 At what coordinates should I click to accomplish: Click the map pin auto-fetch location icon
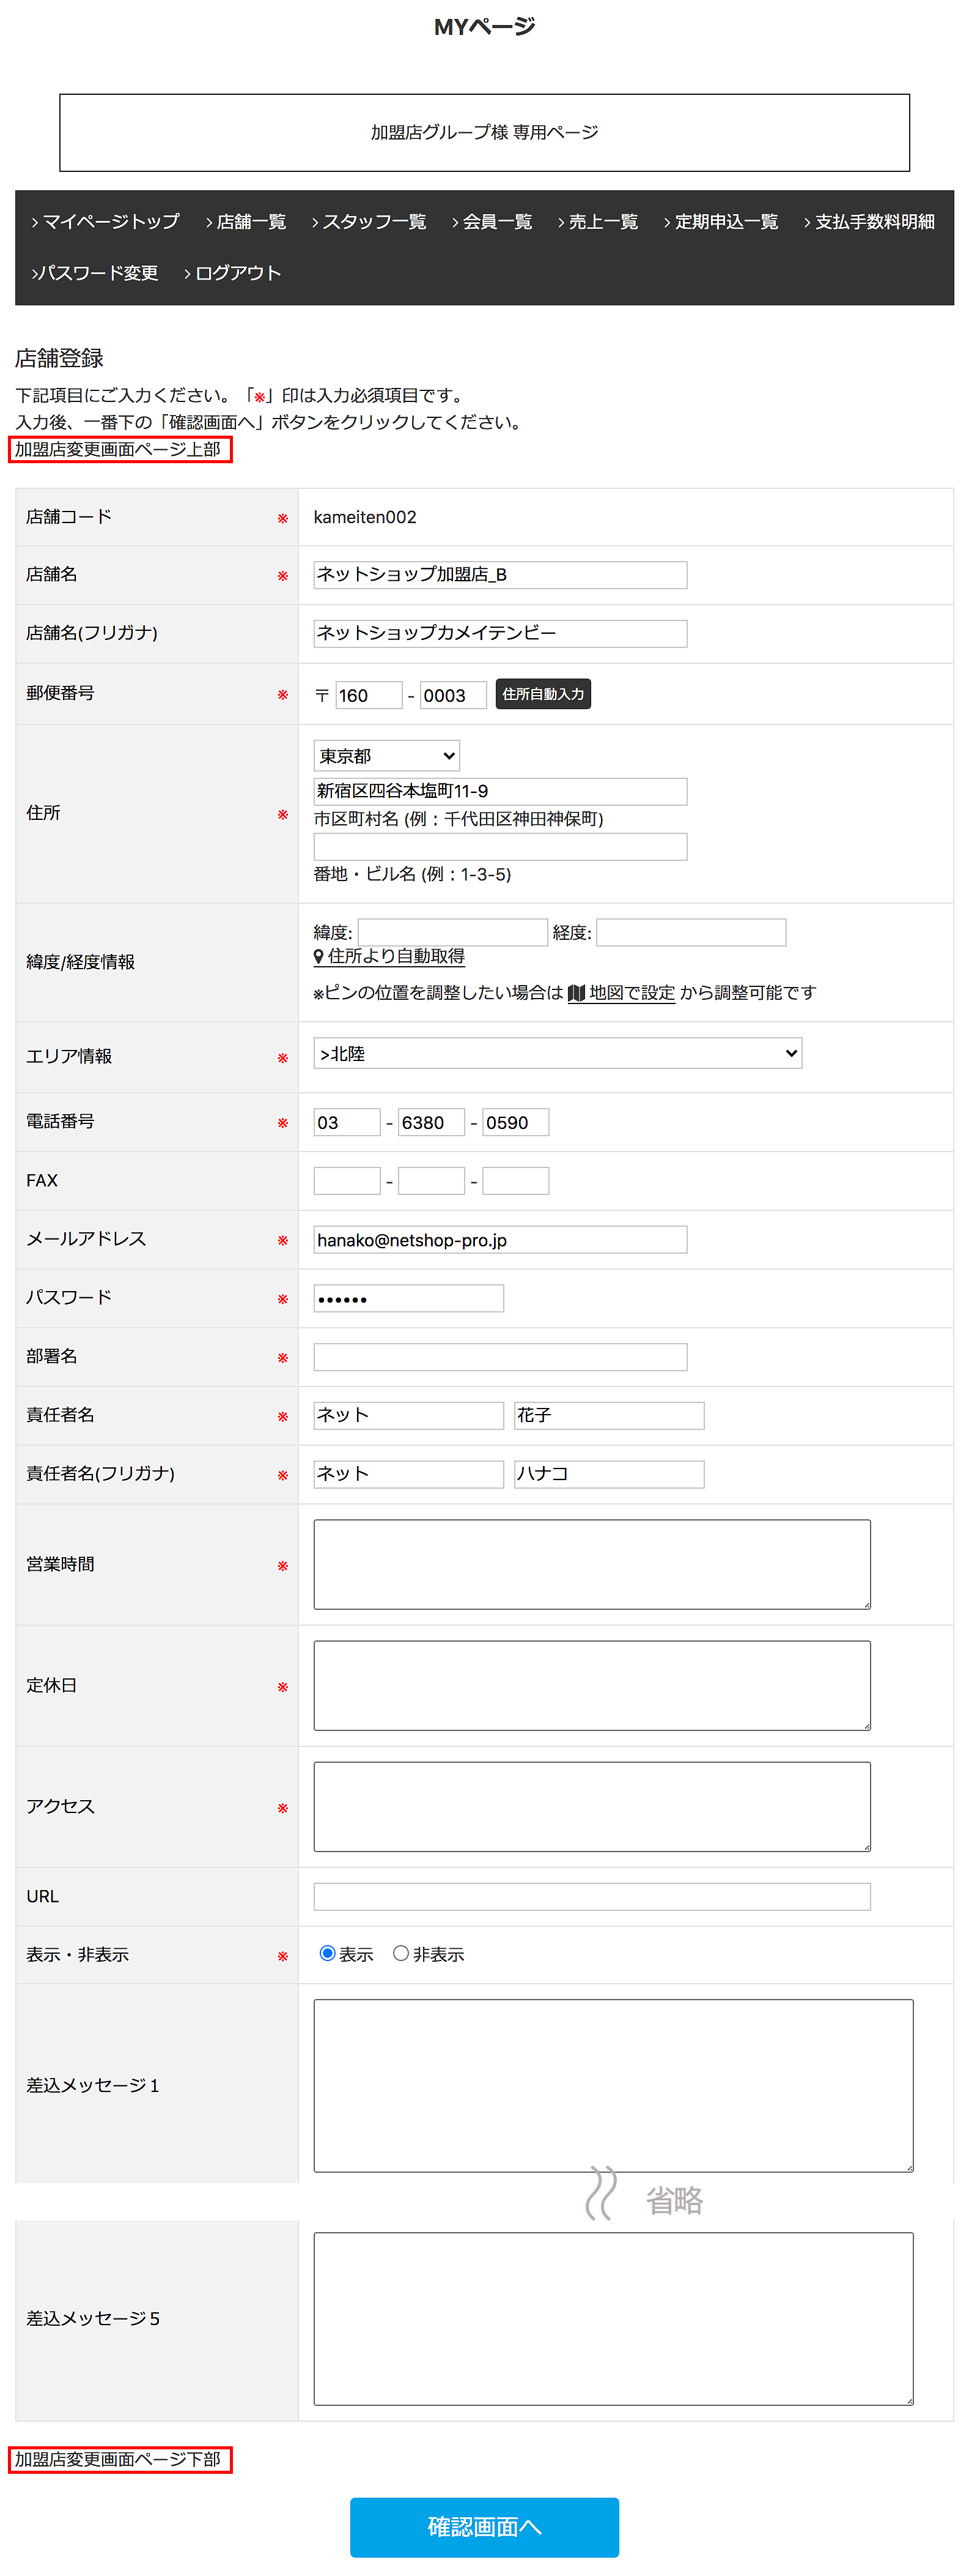pos(319,957)
